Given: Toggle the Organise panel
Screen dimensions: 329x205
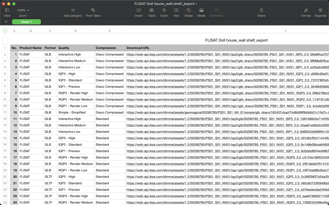Looking at the screenshot, I should [320, 10].
